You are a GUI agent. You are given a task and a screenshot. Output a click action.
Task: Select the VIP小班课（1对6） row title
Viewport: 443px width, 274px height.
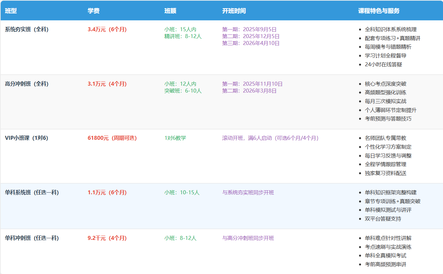(x=27, y=138)
